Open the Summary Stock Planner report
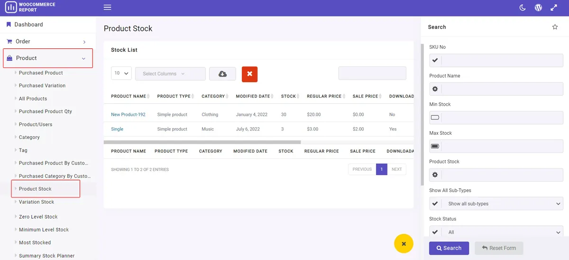Viewport: 569px width, 260px height. pos(46,256)
